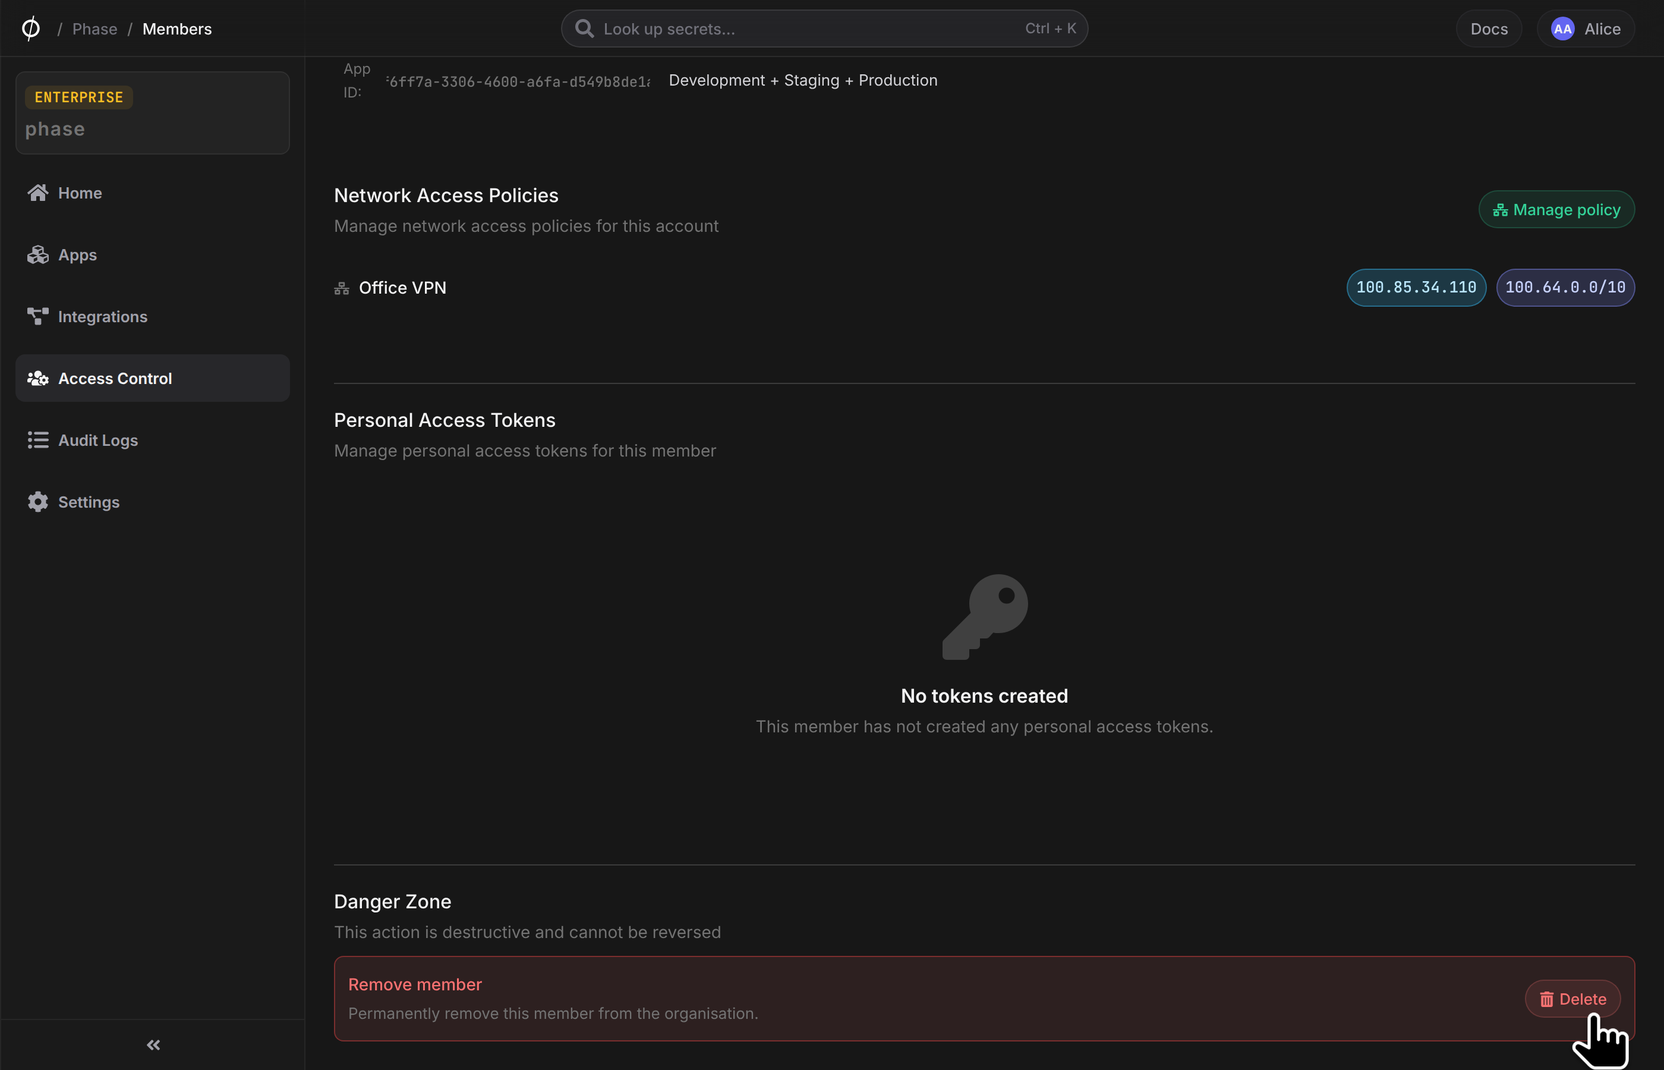Click the Personal Access Tokens heading

[445, 420]
